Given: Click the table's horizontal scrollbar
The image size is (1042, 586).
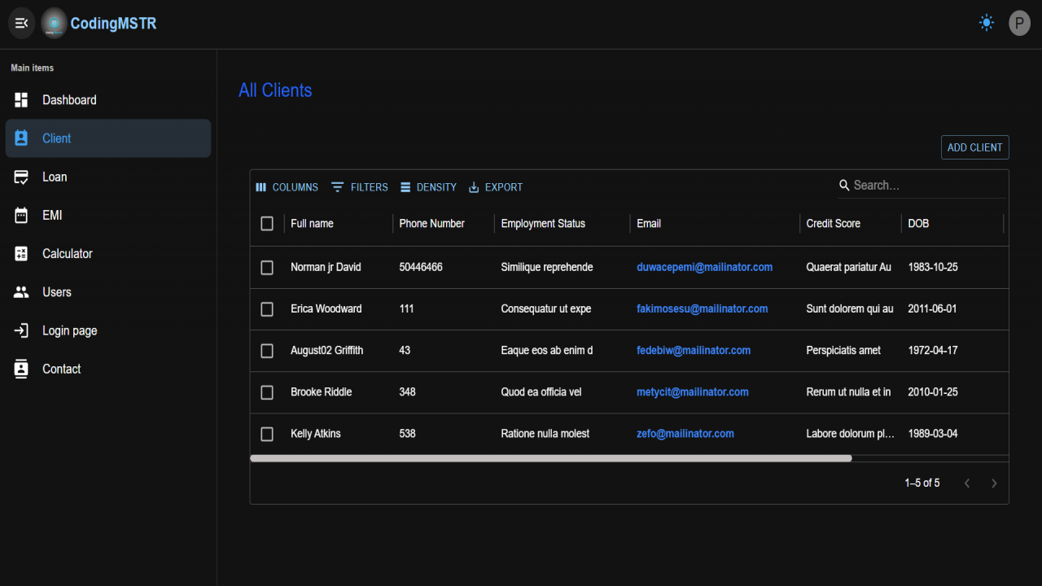Looking at the screenshot, I should point(551,458).
